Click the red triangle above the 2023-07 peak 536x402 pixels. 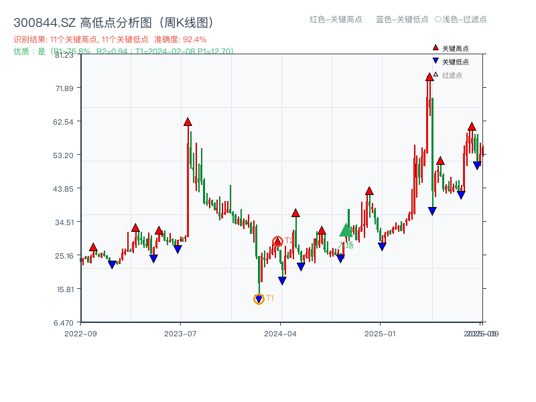(x=188, y=122)
